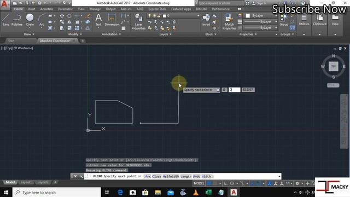Image resolution: width=350 pixels, height=197 pixels.
Task: Click the Help question mark icon
Action: pos(303,3)
